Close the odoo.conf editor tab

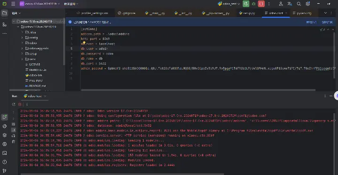[x=286, y=13]
